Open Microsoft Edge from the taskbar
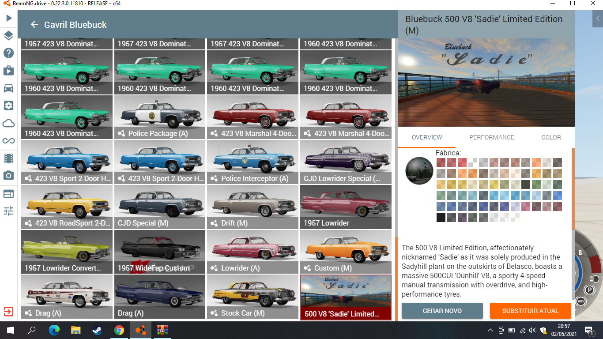The image size is (603, 339). [54, 330]
